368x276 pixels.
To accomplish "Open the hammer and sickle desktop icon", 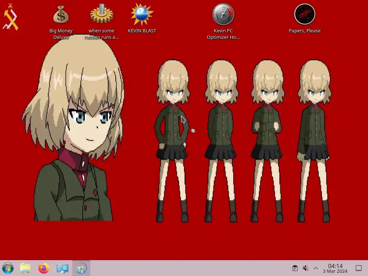I will click(x=10, y=17).
